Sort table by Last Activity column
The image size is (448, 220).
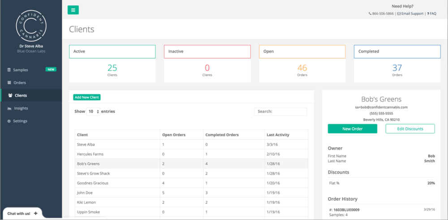coord(277,135)
